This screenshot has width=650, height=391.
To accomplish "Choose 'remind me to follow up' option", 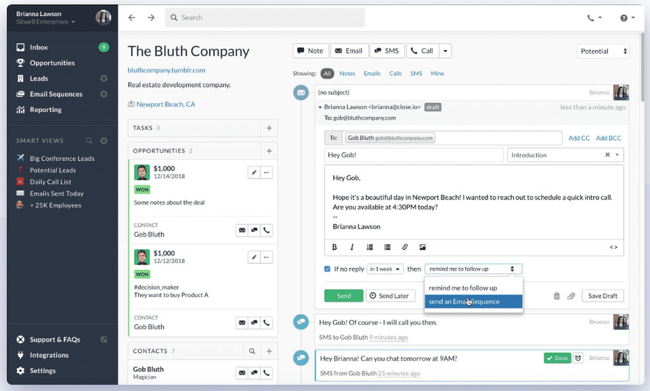I will pyautogui.click(x=473, y=288).
